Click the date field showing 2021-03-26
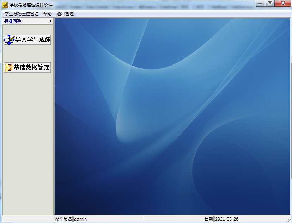 click(250, 219)
